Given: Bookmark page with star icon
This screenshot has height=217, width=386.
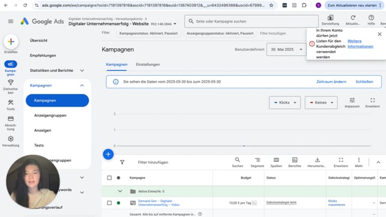Looking at the screenshot, I should point(271,5).
